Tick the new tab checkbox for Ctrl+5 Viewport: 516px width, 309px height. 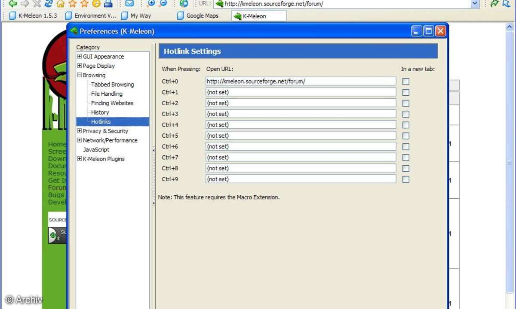(405, 136)
